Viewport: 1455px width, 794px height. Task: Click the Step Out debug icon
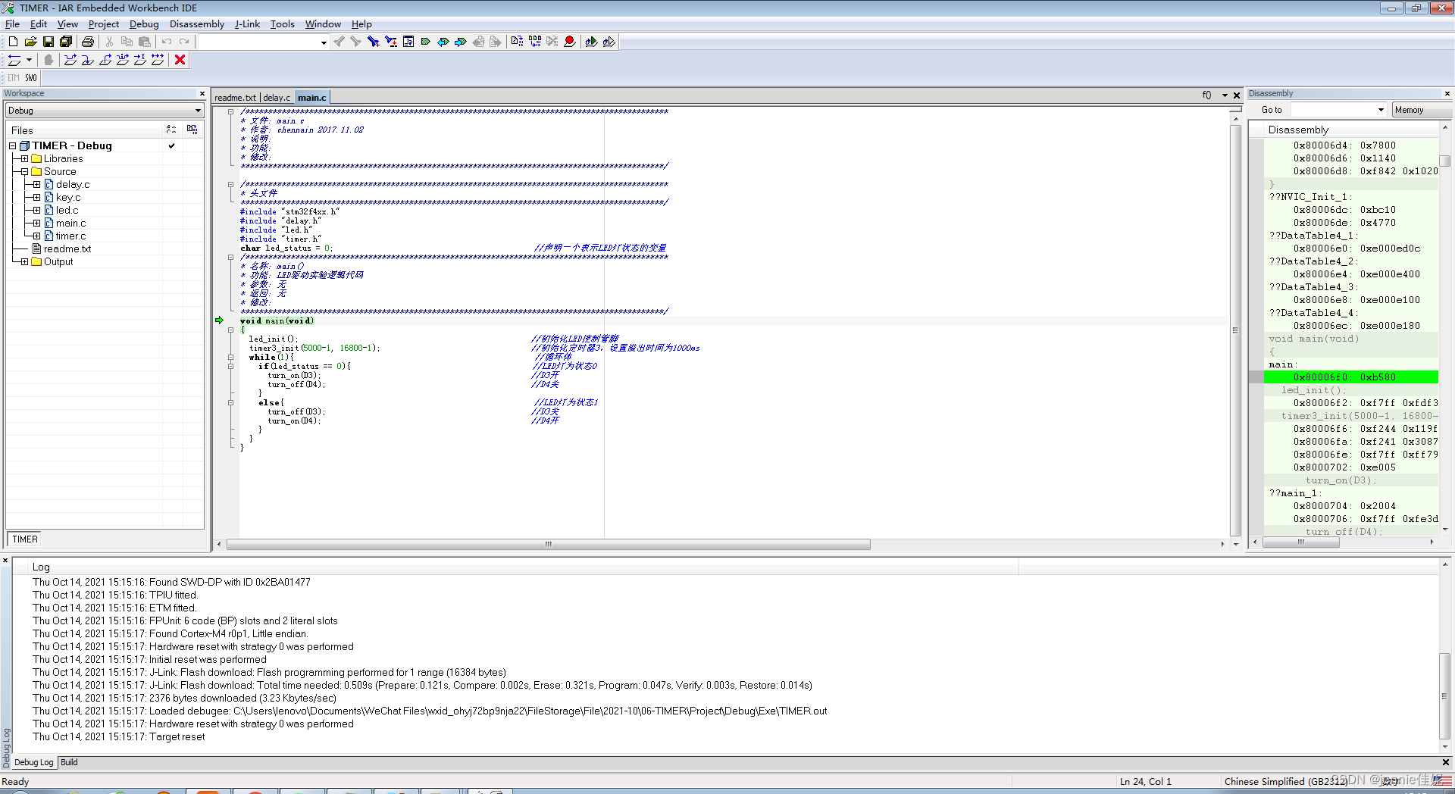point(105,60)
